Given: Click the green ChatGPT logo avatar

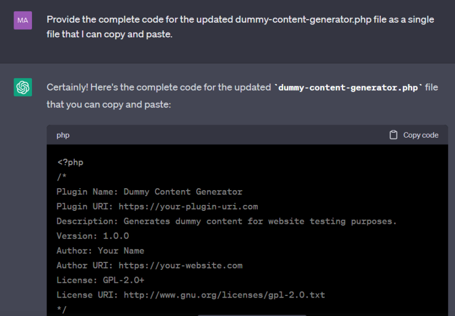Looking at the screenshot, I should [23, 87].
